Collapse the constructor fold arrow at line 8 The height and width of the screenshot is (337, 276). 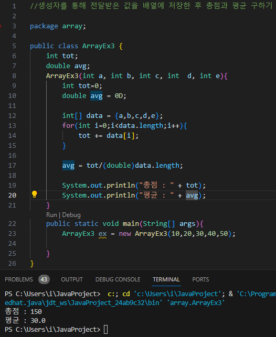point(24,76)
